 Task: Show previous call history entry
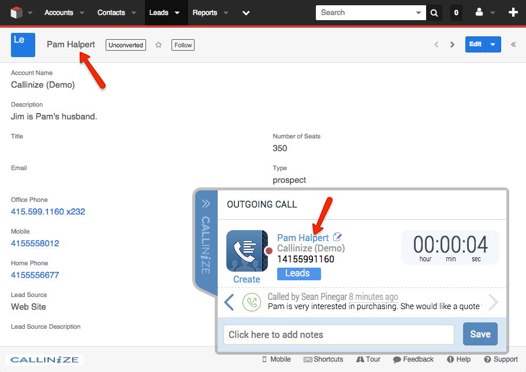point(229,302)
